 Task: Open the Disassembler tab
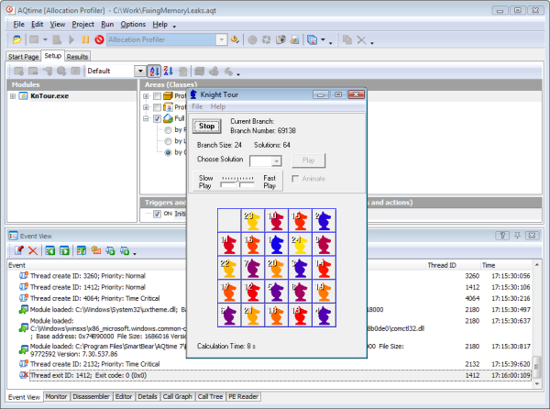click(91, 396)
